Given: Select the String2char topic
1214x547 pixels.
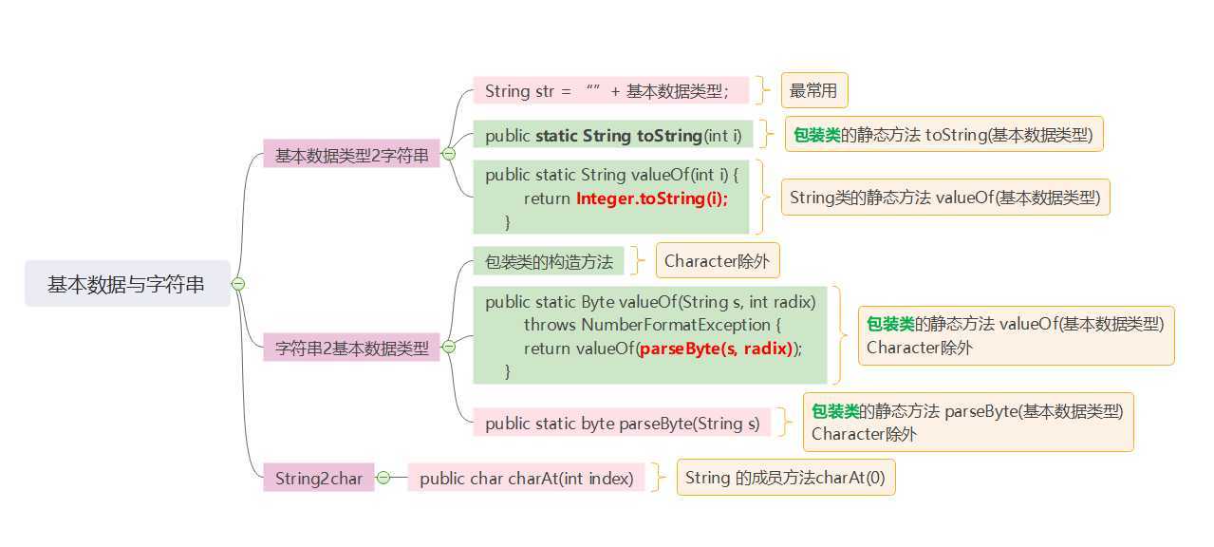Looking at the screenshot, I should (319, 478).
